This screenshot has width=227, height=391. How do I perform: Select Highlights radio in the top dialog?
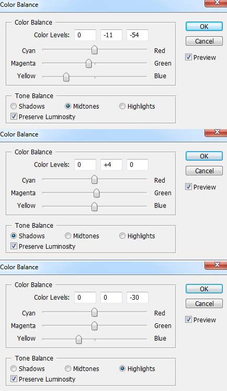122,106
